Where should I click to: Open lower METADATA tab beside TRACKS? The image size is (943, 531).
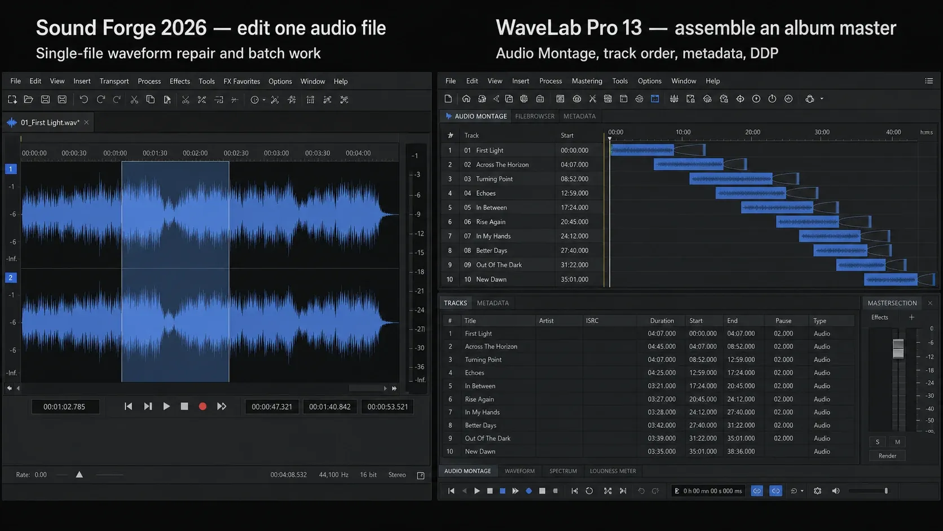[x=492, y=303]
